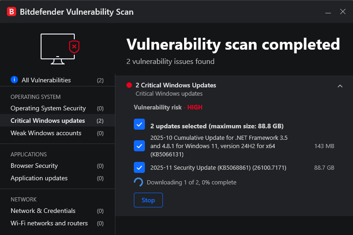The image size is (353, 235).
Task: Click the '143 MB' size value
Action: pos(324,146)
